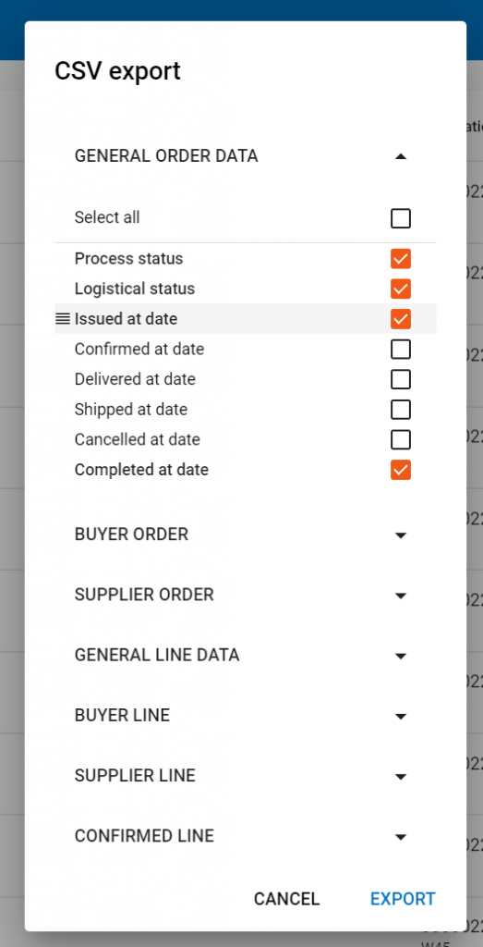
Task: Check the Select all checkbox
Action: click(401, 218)
